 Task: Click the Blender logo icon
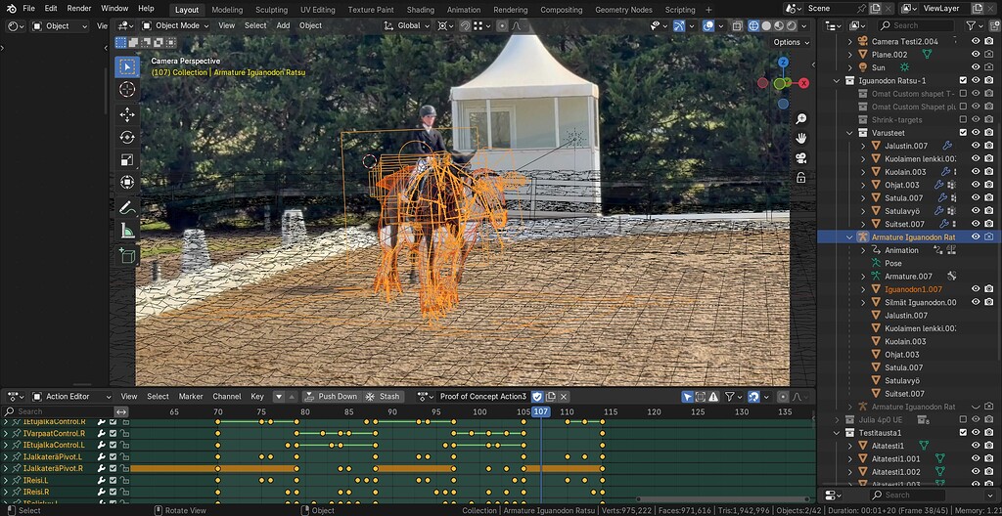coord(12,8)
